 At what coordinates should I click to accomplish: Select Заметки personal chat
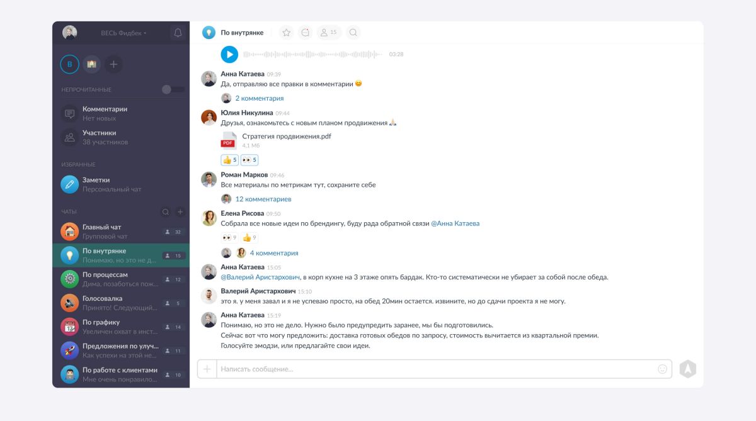pyautogui.click(x=121, y=184)
